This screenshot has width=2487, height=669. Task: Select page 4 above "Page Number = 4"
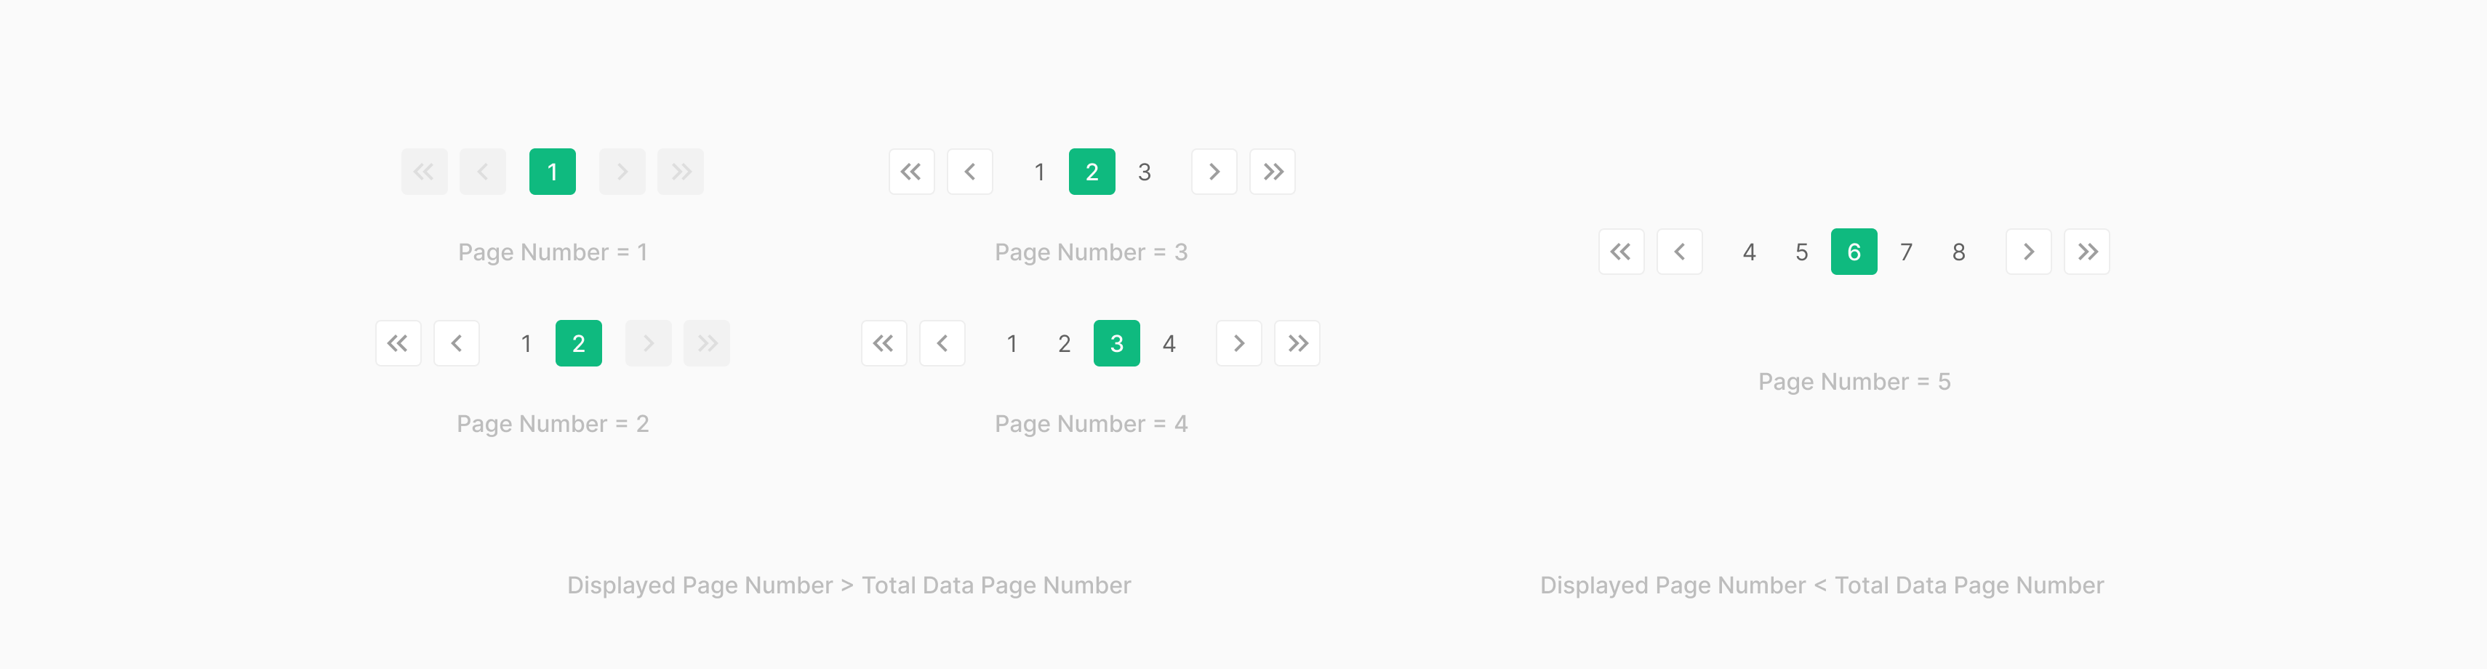pyautogui.click(x=1168, y=344)
